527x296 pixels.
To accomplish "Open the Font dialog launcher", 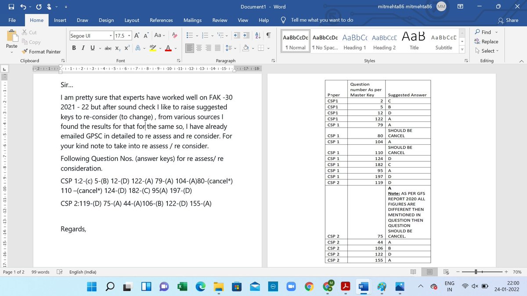I will 178,61.
